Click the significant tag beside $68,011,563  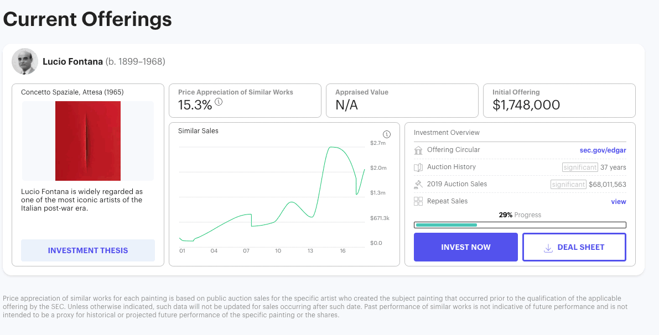pos(569,184)
